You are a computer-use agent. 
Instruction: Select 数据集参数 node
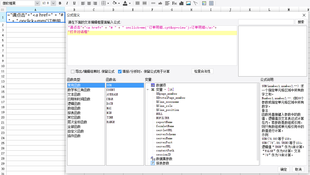click(164, 159)
